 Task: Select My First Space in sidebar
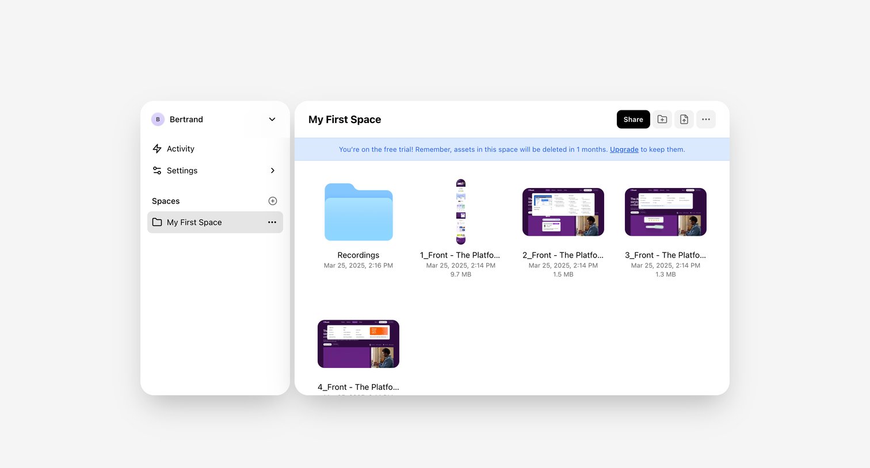tap(215, 223)
